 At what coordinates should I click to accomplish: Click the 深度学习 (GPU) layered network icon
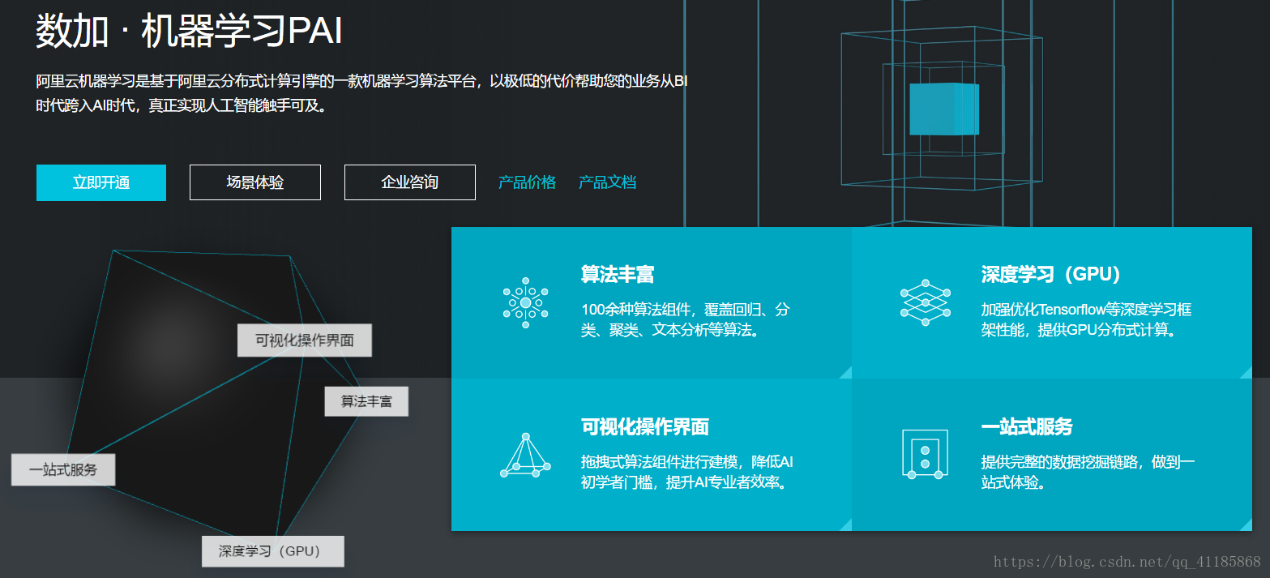pos(925,302)
